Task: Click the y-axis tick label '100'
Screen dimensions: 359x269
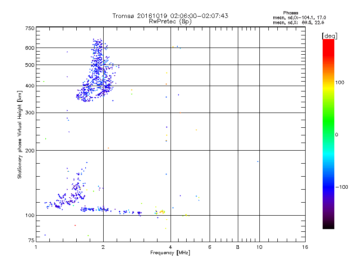Action: click(x=30, y=216)
